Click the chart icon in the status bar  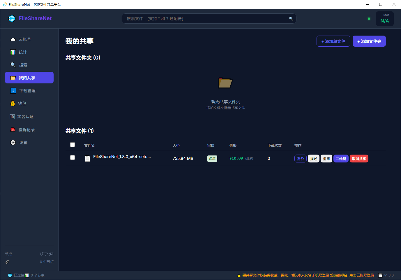[27, 275]
